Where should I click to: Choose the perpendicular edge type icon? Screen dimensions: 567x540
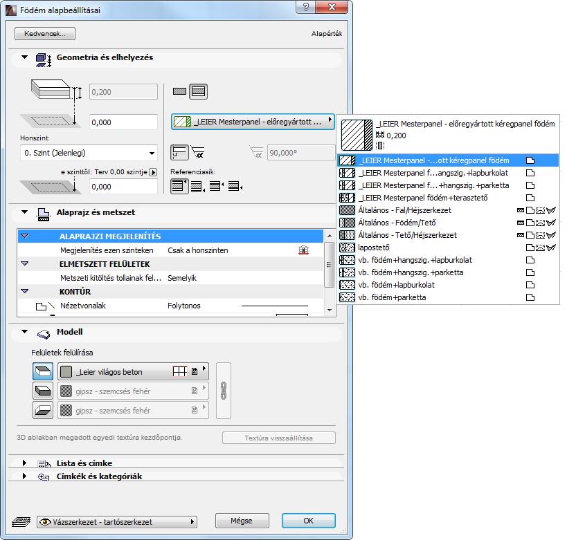[x=179, y=152]
